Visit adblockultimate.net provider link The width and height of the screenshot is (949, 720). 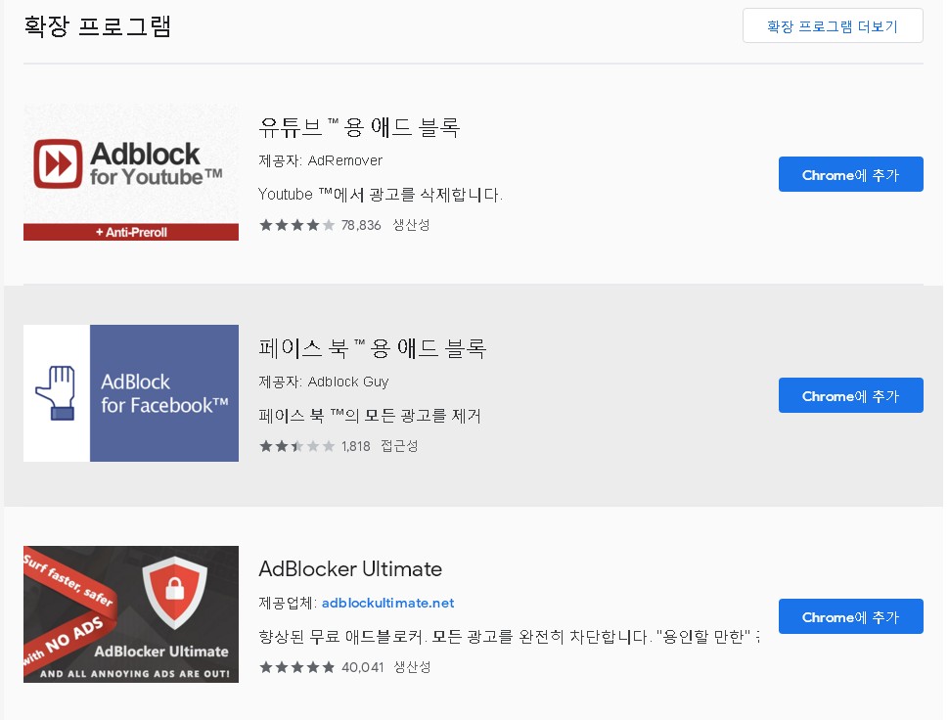point(387,603)
